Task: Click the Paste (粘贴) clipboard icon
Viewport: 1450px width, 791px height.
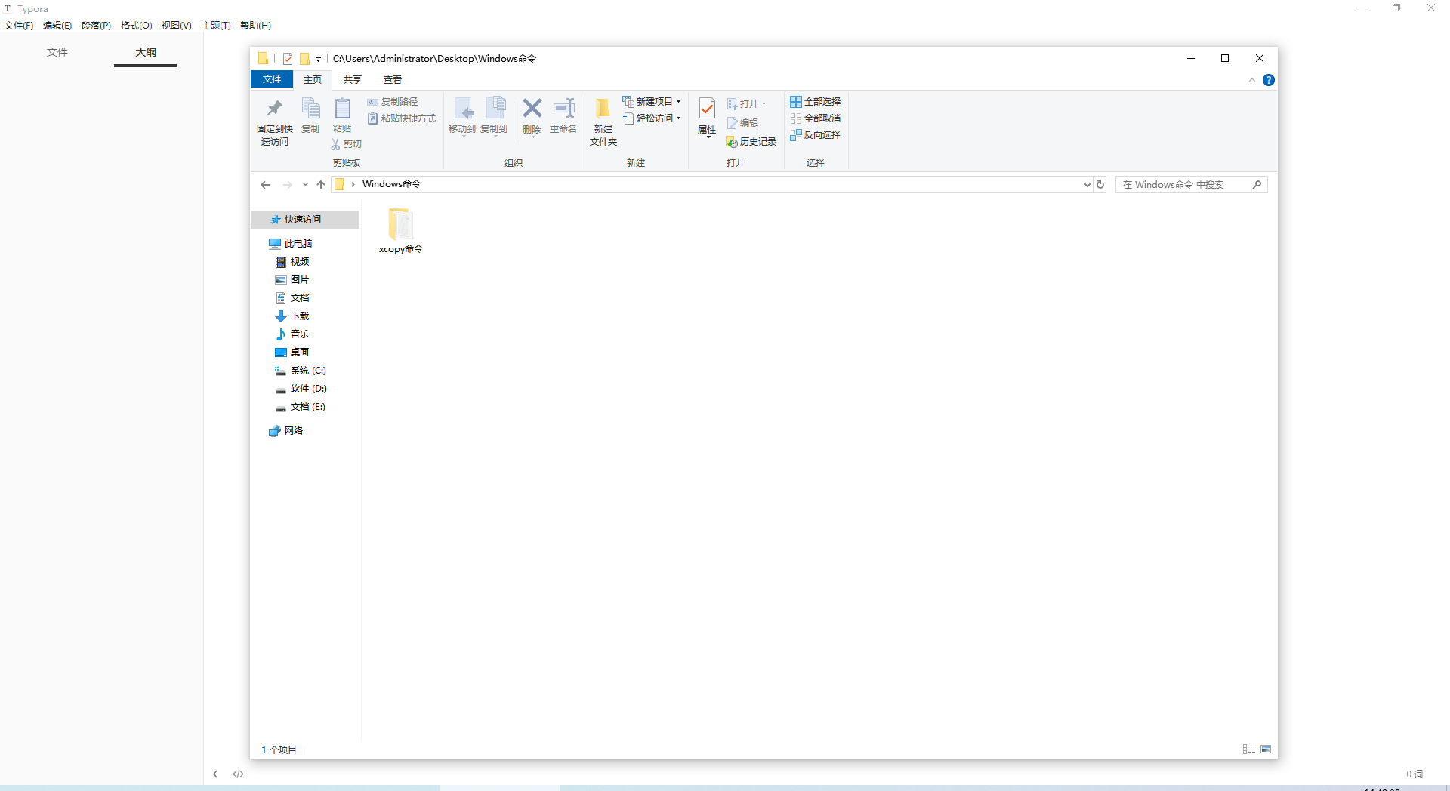Action: coord(342,111)
